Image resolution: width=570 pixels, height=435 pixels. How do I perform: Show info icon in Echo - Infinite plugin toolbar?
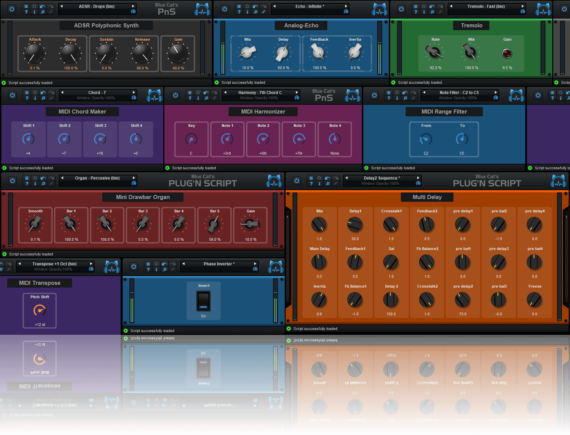tap(247, 12)
